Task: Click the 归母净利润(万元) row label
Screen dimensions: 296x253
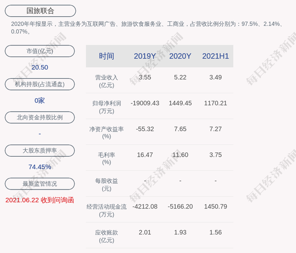Action: point(106,107)
